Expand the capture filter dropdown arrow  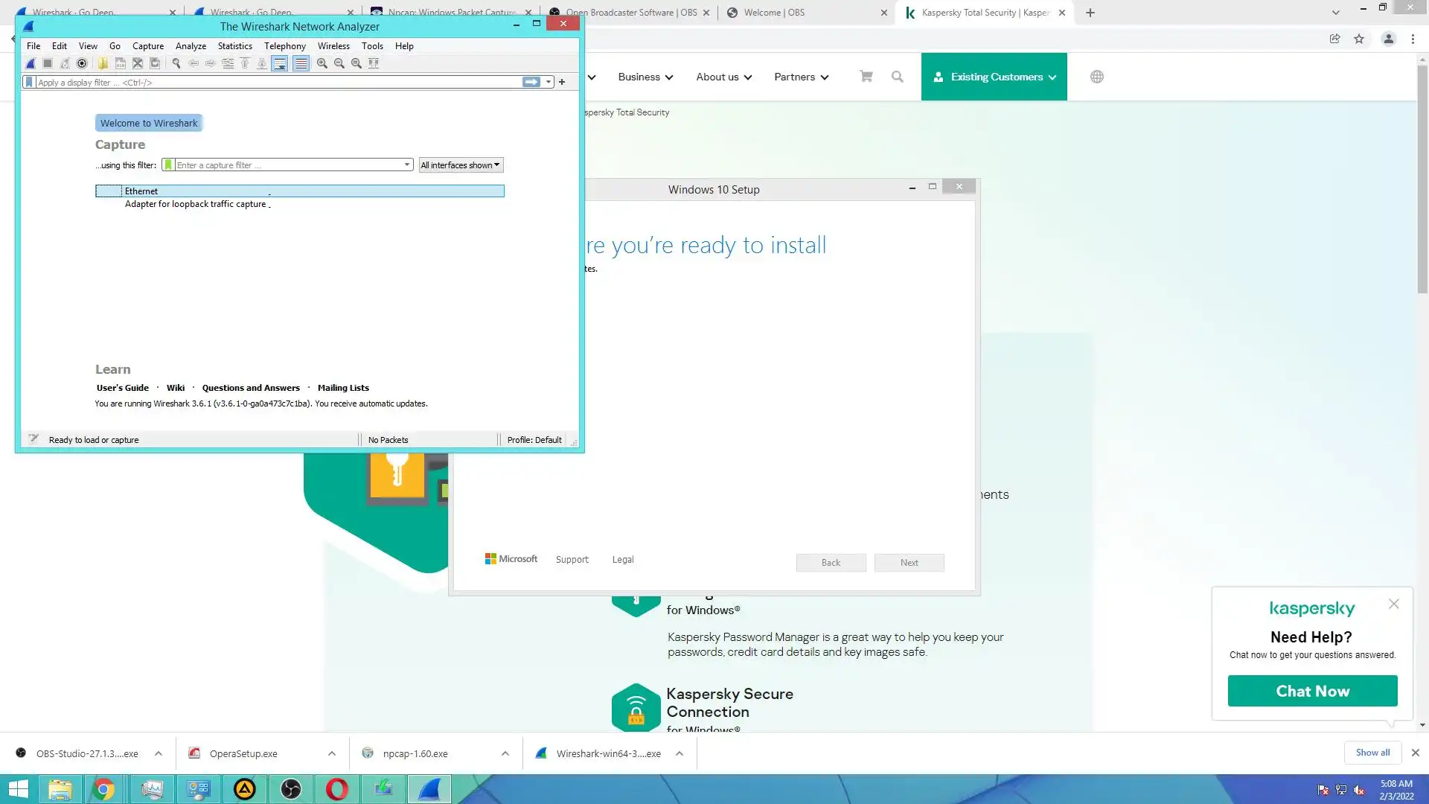coord(407,165)
